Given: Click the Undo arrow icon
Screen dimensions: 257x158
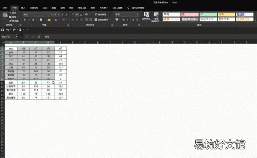Looking at the screenshot, I should coord(8,30).
